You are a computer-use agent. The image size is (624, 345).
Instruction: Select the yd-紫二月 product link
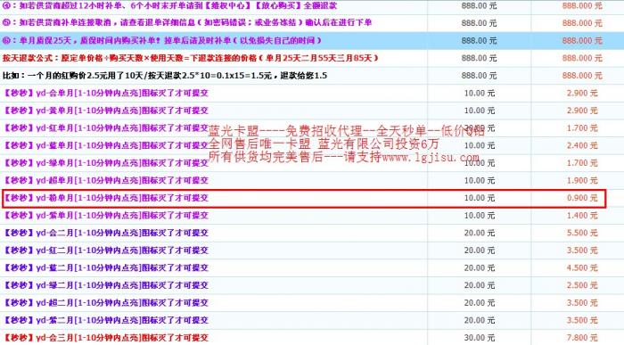pyautogui.click(x=106, y=321)
